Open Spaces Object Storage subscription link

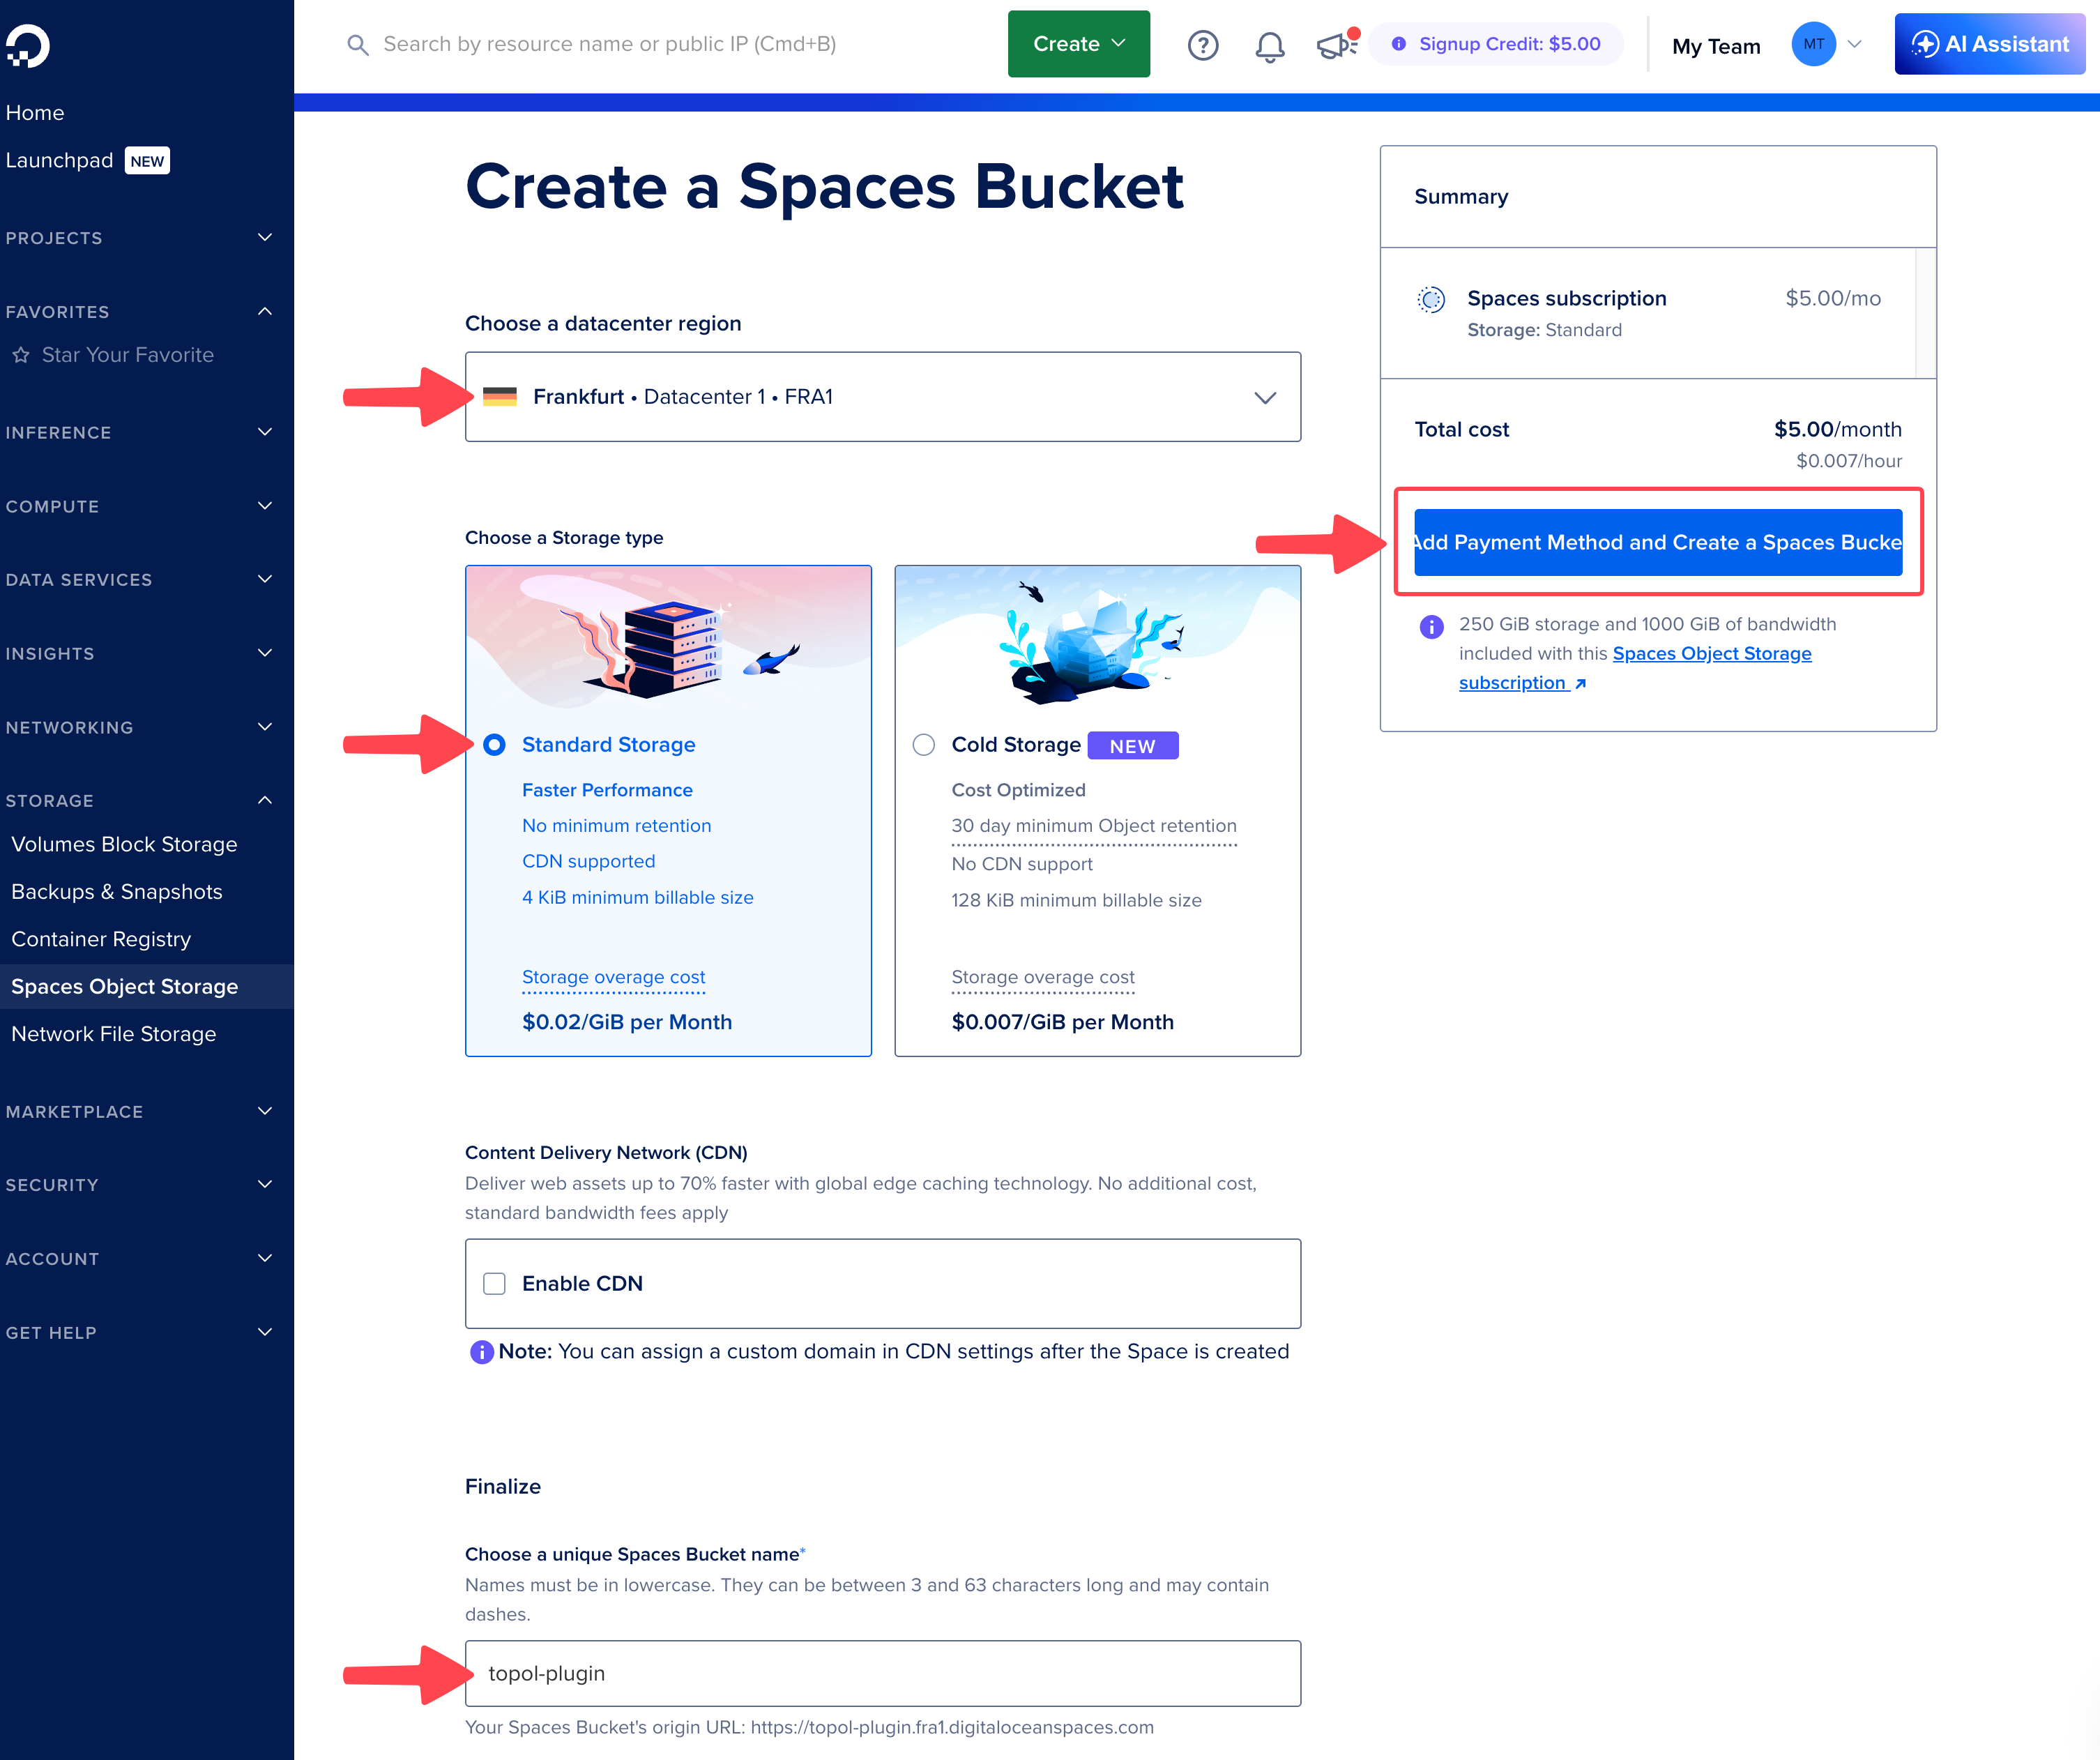(x=1635, y=668)
